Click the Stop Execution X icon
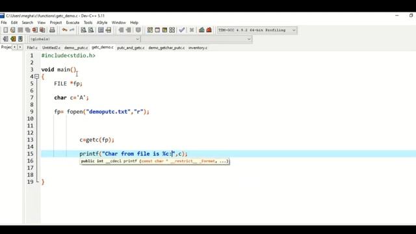 [x=192, y=30]
